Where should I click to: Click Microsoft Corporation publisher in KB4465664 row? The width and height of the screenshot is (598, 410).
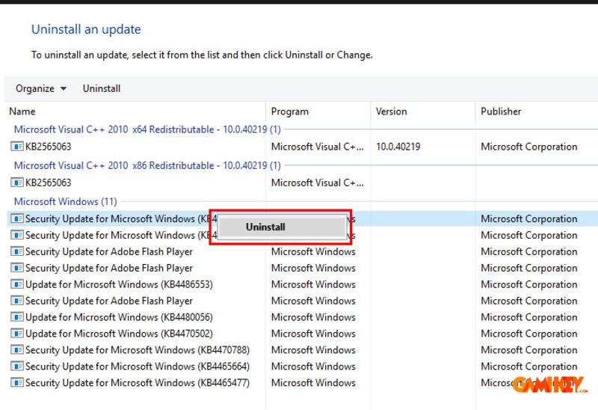click(529, 367)
